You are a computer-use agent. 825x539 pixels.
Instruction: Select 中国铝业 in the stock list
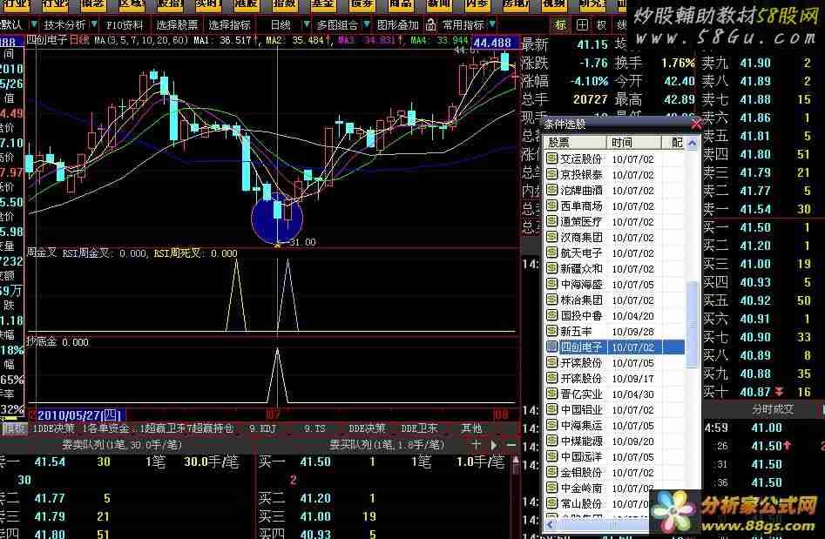[x=581, y=410]
